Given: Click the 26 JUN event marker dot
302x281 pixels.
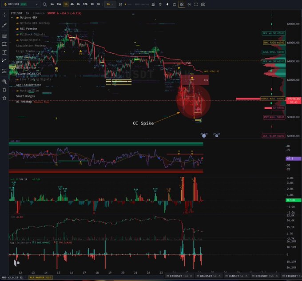Looking at the screenshot, I should click(x=204, y=136).
